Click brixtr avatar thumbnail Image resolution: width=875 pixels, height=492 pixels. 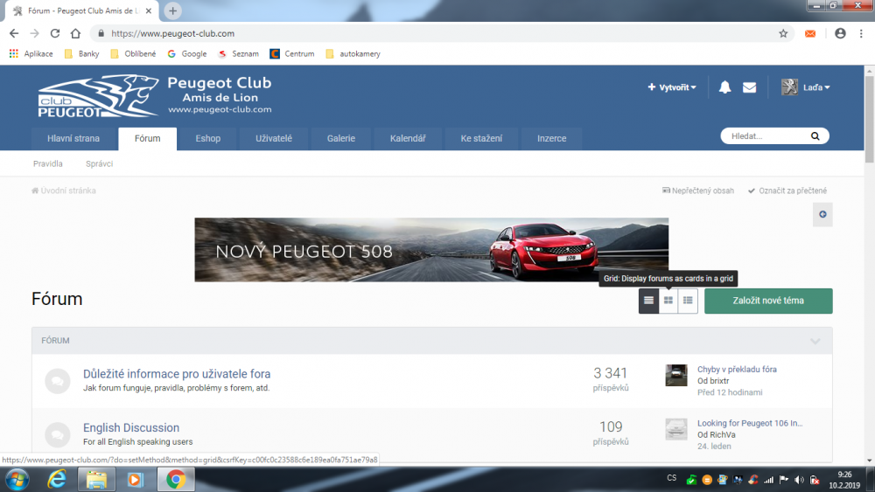click(675, 375)
